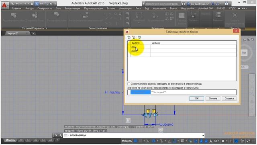Click the isolate objects icon in the status bar
Viewport: 257px width, 145px height.
tap(242, 141)
